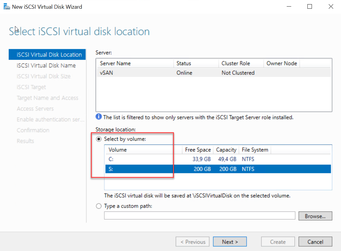Close the wizard window
This screenshot has width=341, height=251.
(x=331, y=7)
